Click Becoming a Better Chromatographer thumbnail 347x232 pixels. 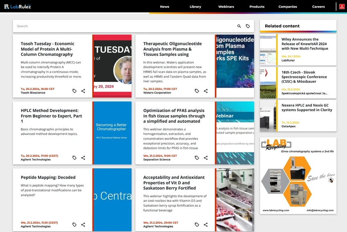click(x=112, y=133)
